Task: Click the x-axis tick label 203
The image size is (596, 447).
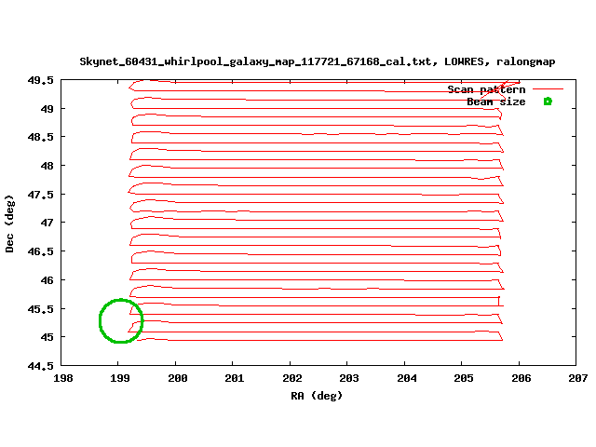Action: pos(349,378)
